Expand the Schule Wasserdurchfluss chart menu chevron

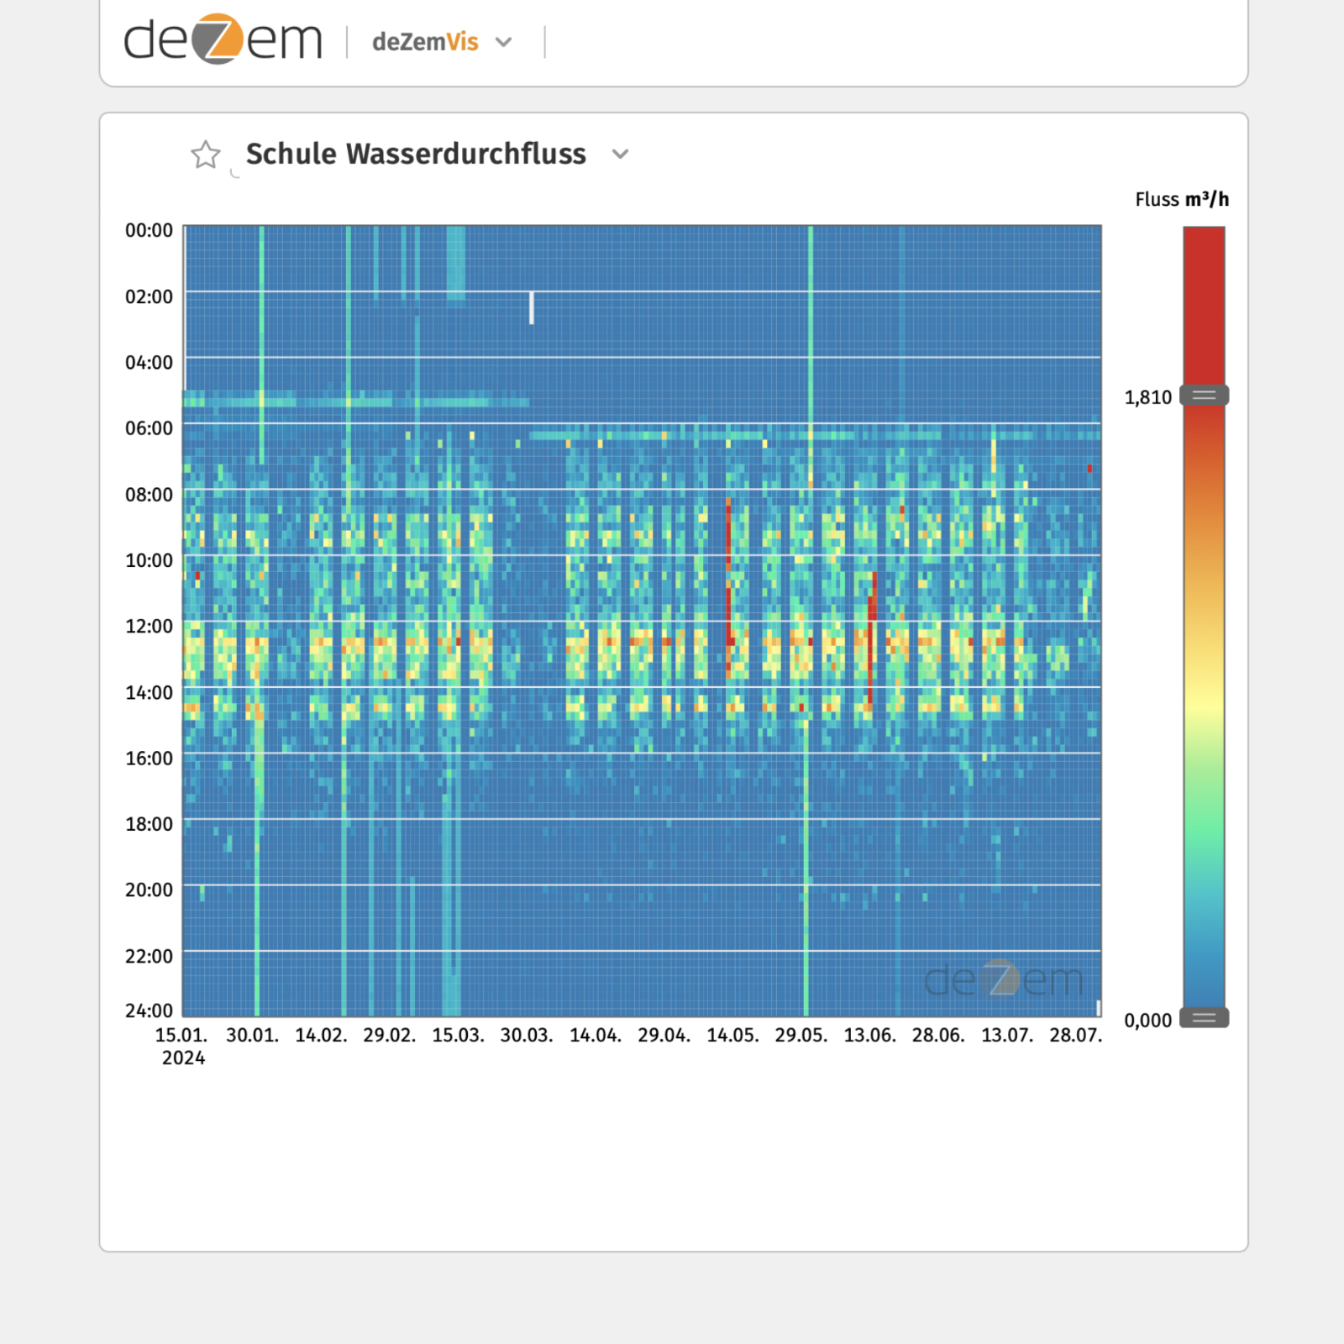click(x=620, y=155)
